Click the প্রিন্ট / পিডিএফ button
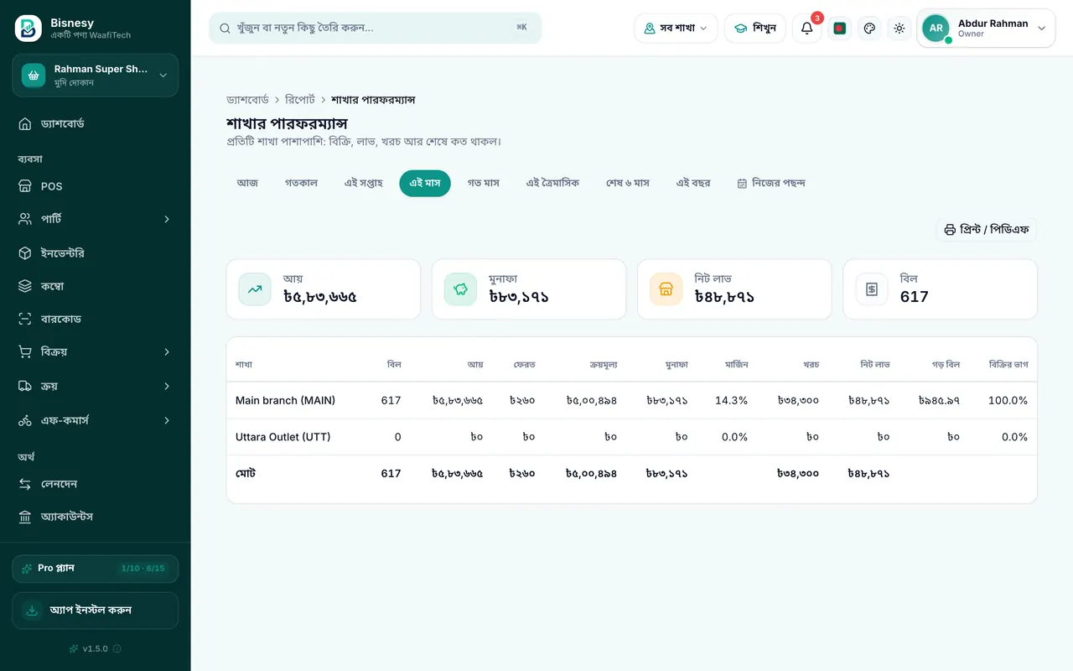This screenshot has height=671, width=1073. coord(987,230)
